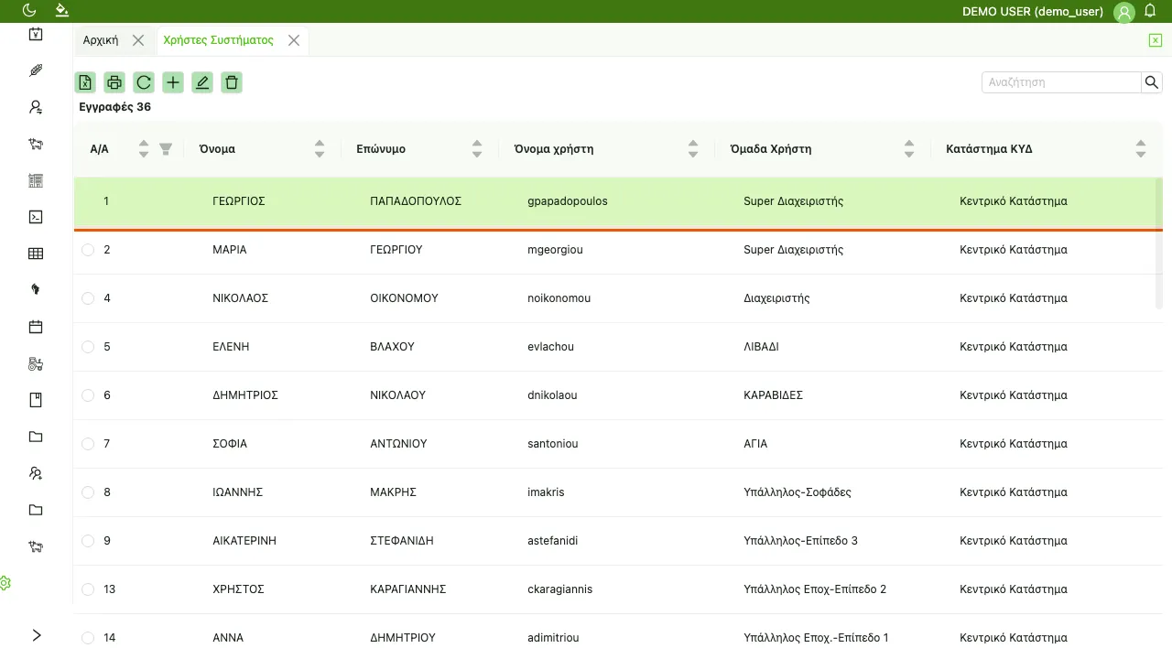Image resolution: width=1172 pixels, height=659 pixels.
Task: Select the radio button for row 14 ΑΝΝΑ
Action: click(88, 638)
